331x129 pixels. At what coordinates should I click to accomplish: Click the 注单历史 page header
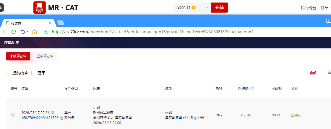(11, 43)
